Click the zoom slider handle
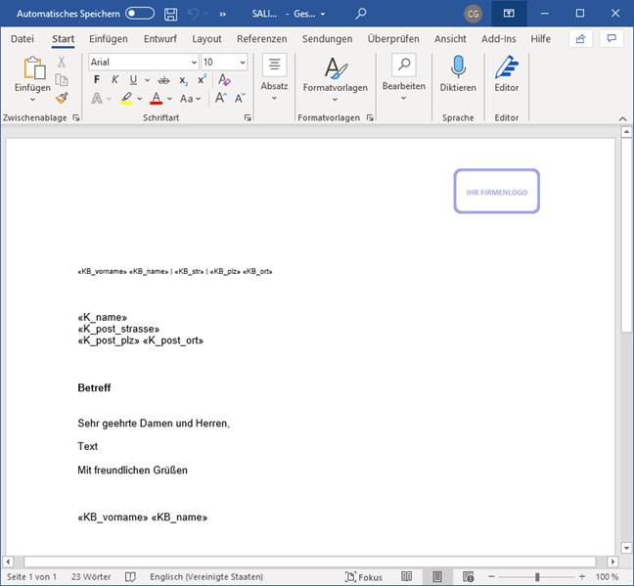This screenshot has height=586, width=634. click(536, 577)
